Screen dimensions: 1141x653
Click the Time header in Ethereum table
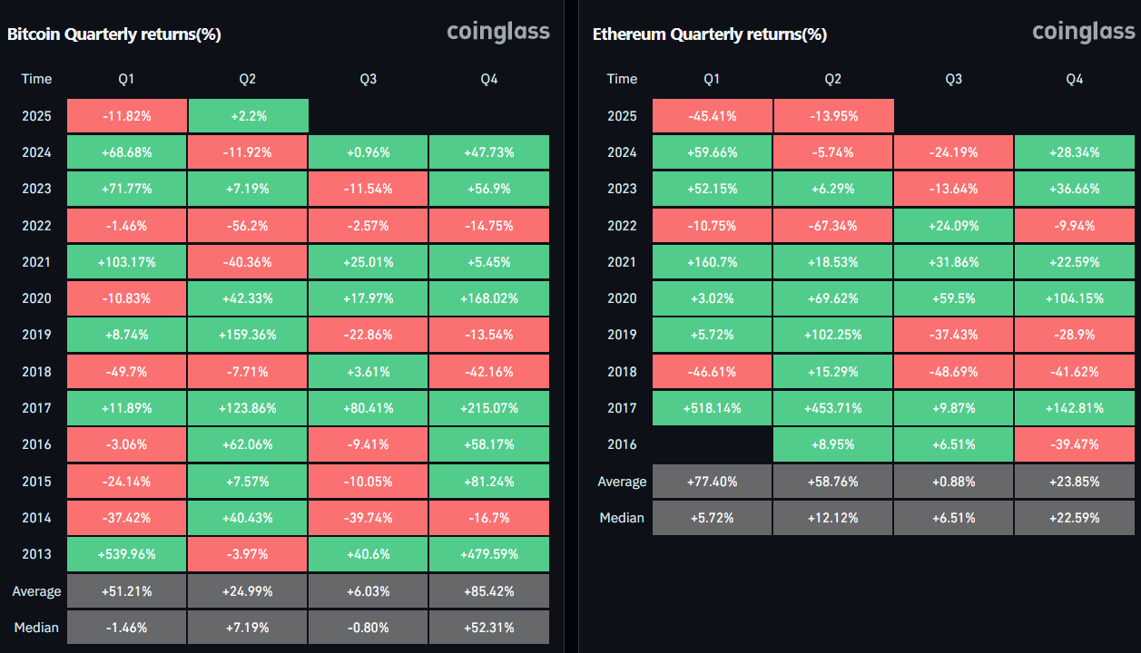coord(622,79)
